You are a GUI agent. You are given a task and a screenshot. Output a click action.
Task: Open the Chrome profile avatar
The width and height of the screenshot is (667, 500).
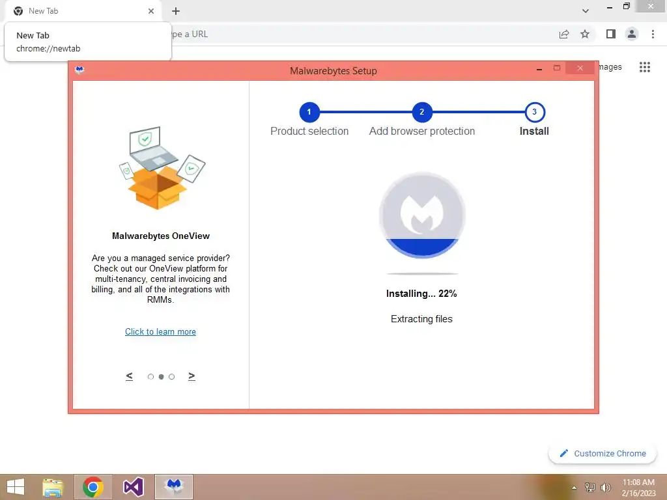632,34
